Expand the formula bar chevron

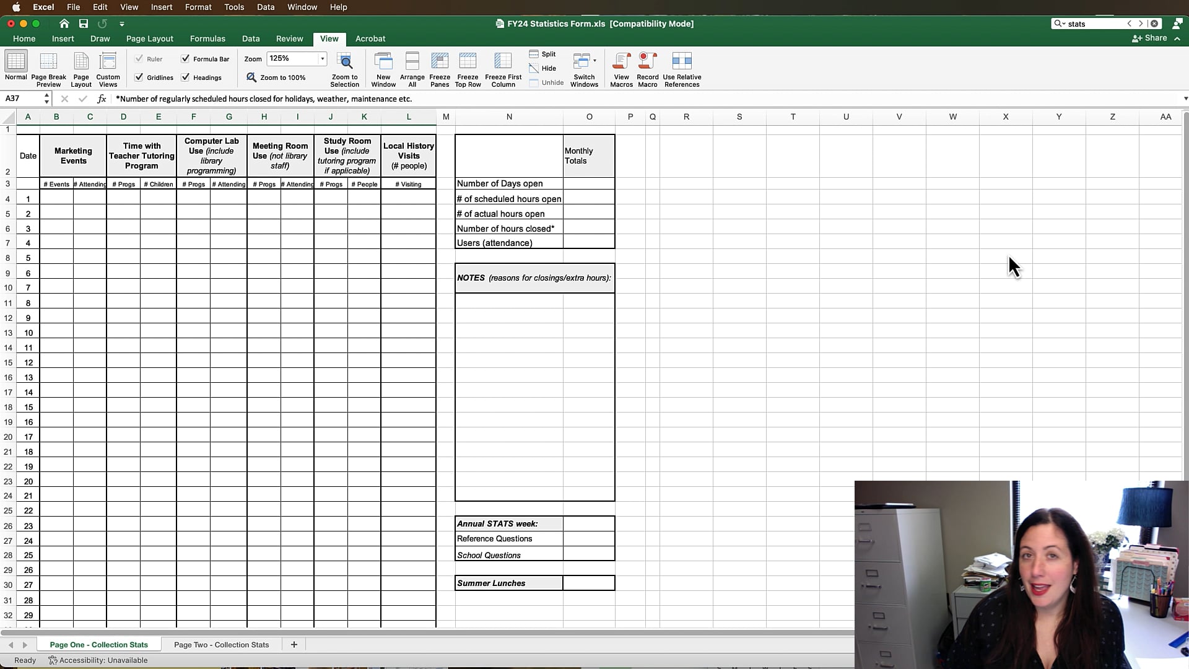pos(1185,98)
